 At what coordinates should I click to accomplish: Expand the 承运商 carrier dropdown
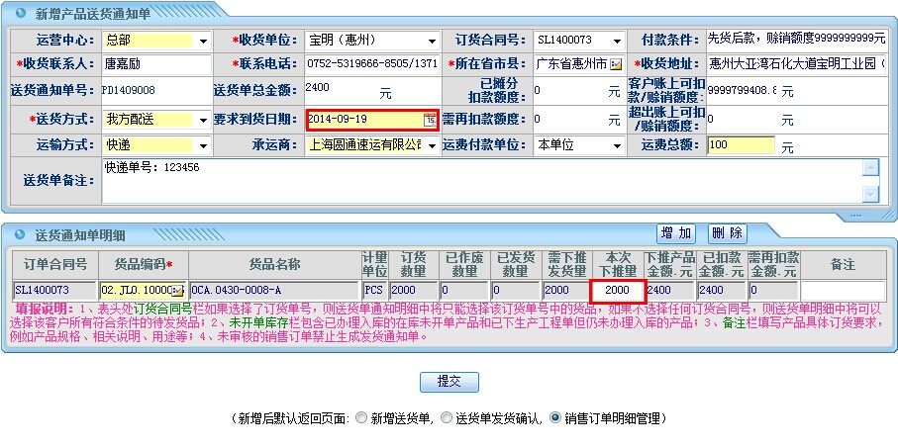pos(432,145)
